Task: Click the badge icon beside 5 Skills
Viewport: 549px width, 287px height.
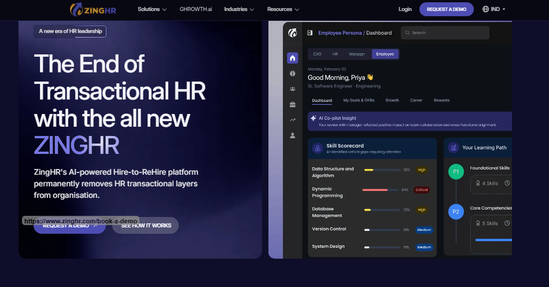Action: coord(478,223)
